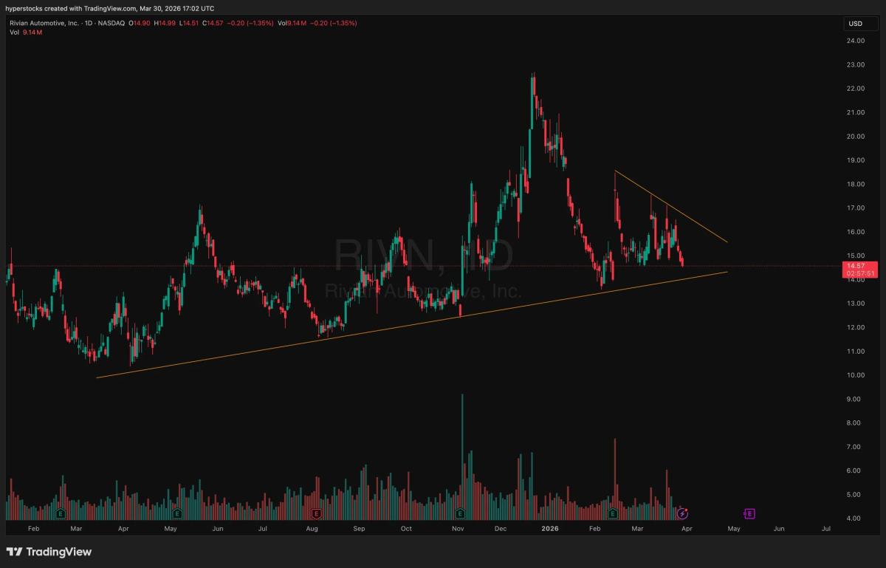Viewport: 886px width, 568px height.
Task: Click the February earnings E marker on timeline
Action: (x=59, y=513)
